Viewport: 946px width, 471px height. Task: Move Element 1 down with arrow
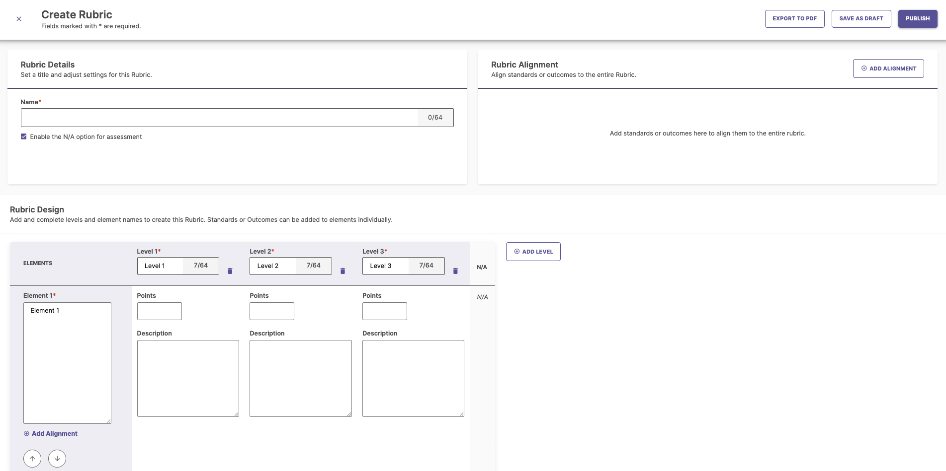[x=57, y=459]
